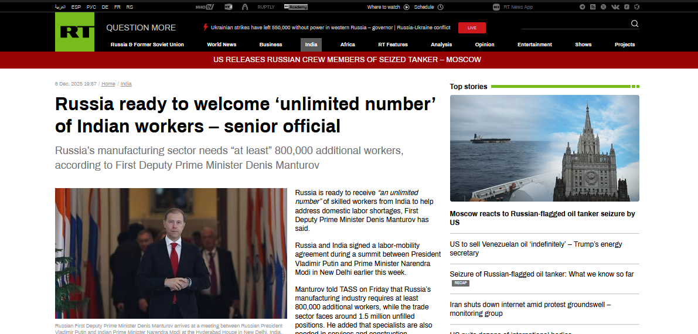Click the search magnifier icon
698x334 pixels.
pyautogui.click(x=635, y=23)
